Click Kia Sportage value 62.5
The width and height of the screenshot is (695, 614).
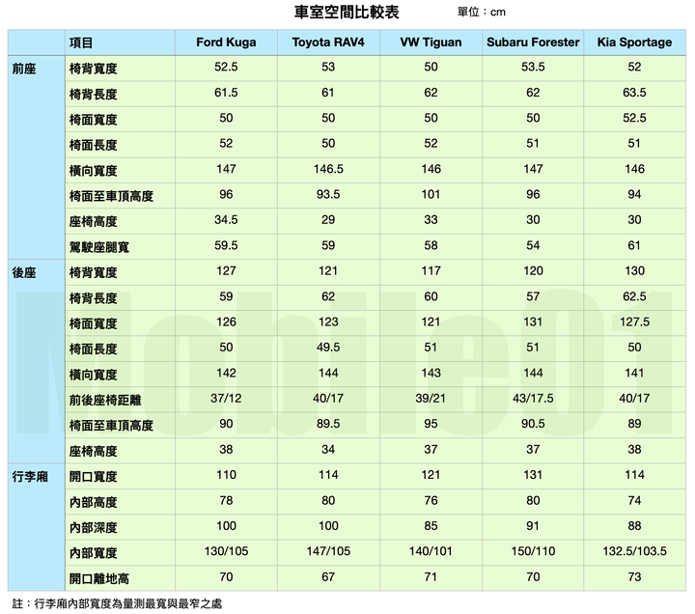(634, 296)
